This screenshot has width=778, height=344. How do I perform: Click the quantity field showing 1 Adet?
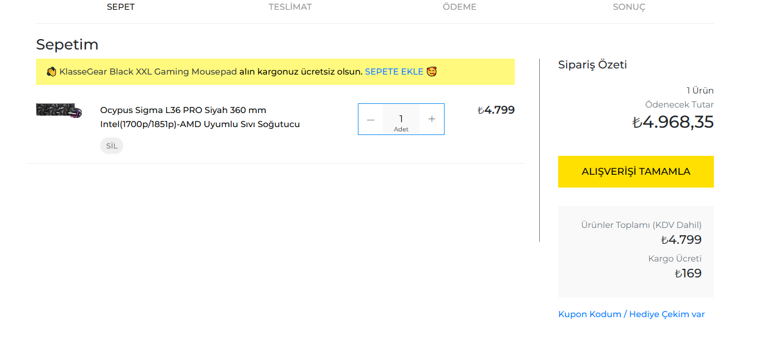click(401, 119)
